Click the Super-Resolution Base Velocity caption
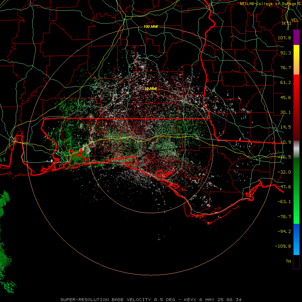This screenshot has width=302, height=302. [x=151, y=300]
